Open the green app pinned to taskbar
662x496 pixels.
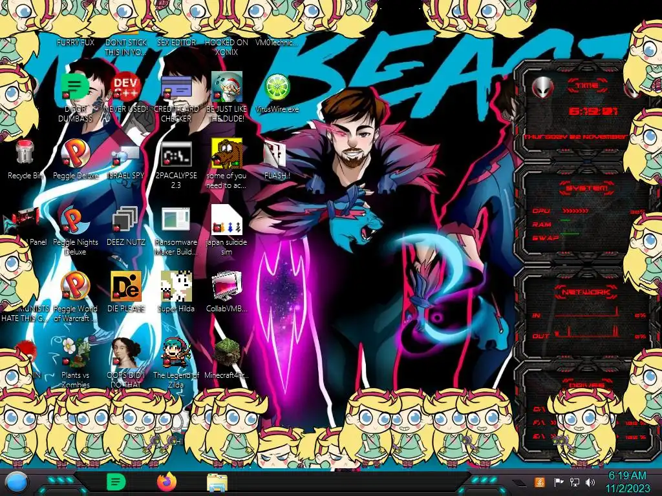(116, 482)
